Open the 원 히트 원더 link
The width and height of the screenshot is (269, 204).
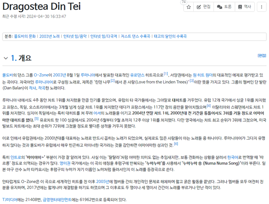click(203, 75)
